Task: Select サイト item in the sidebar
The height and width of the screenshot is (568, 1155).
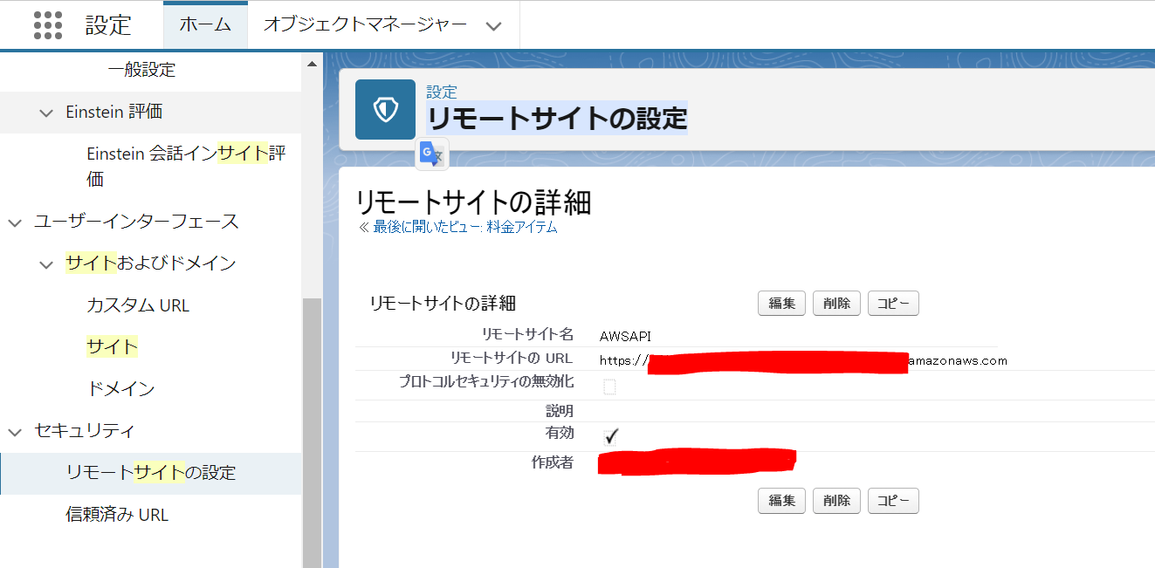Action: (x=113, y=346)
